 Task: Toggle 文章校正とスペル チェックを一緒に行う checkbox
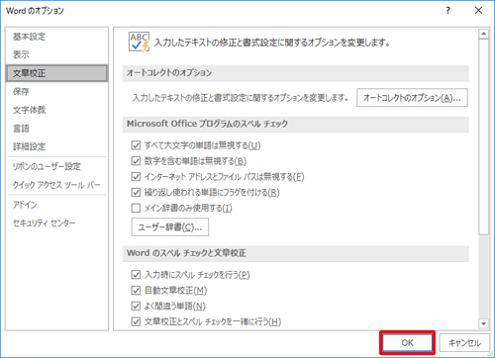click(136, 321)
